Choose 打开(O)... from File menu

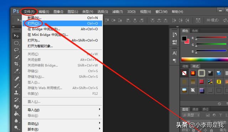(x=63, y=23)
